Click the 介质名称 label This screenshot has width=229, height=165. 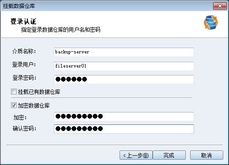tap(24, 52)
